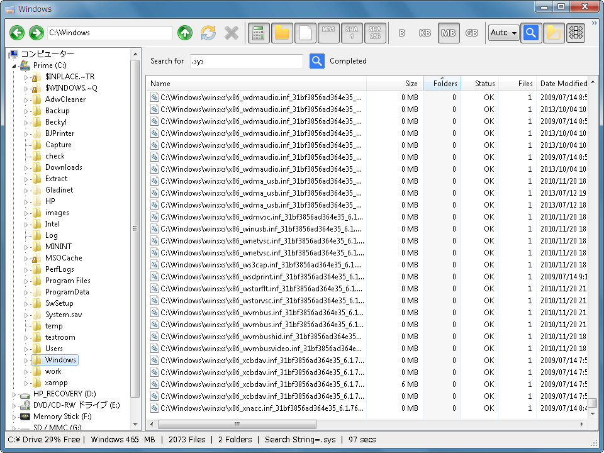This screenshot has width=604, height=453.
Task: Click the open folder toolbar icon
Action: [x=554, y=33]
